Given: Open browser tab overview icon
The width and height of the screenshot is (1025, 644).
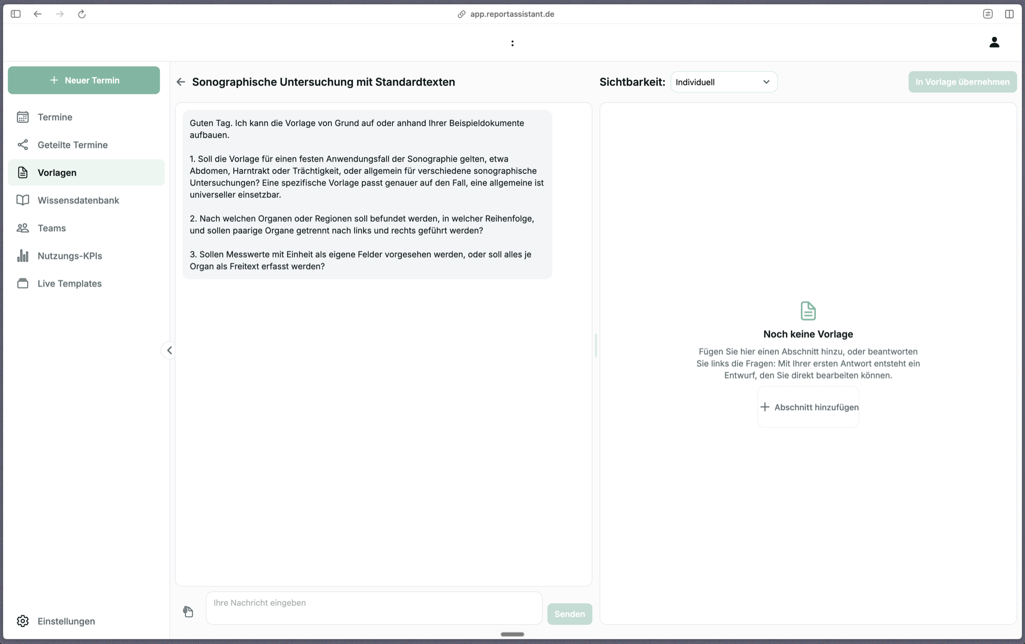Looking at the screenshot, I should [988, 14].
